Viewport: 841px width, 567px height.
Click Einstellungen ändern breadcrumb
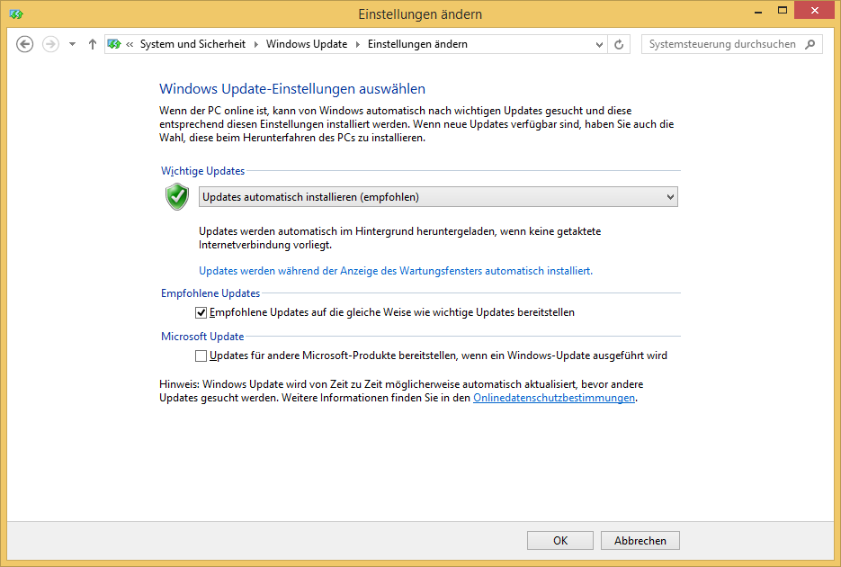pyautogui.click(x=417, y=44)
